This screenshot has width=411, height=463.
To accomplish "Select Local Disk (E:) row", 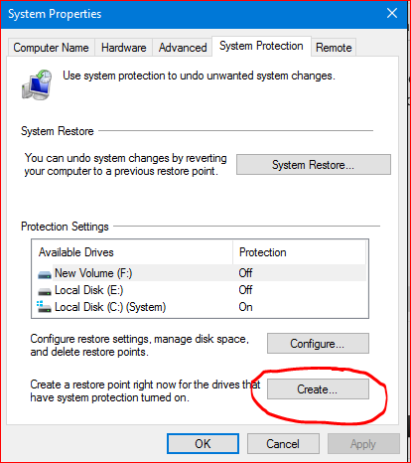I will coord(202,290).
